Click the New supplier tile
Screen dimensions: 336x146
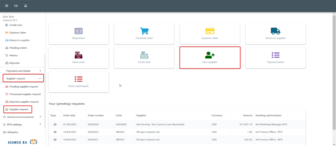point(210,58)
